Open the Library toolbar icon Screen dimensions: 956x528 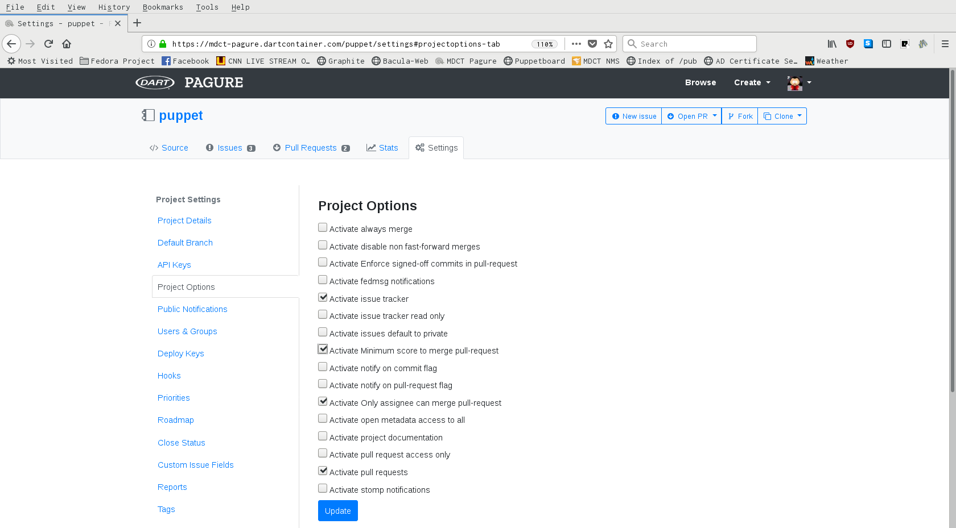click(832, 44)
